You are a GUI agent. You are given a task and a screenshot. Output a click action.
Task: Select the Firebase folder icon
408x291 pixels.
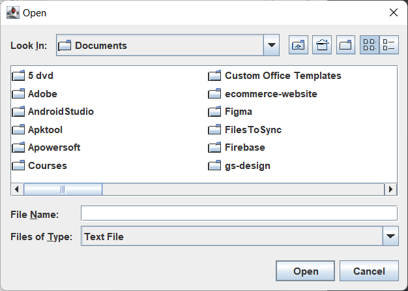[215, 147]
